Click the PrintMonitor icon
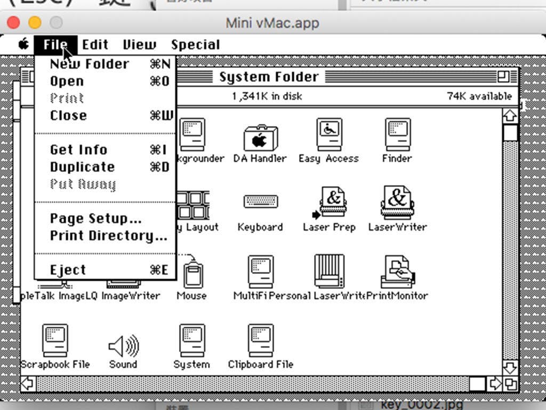546x410 pixels. tap(398, 272)
